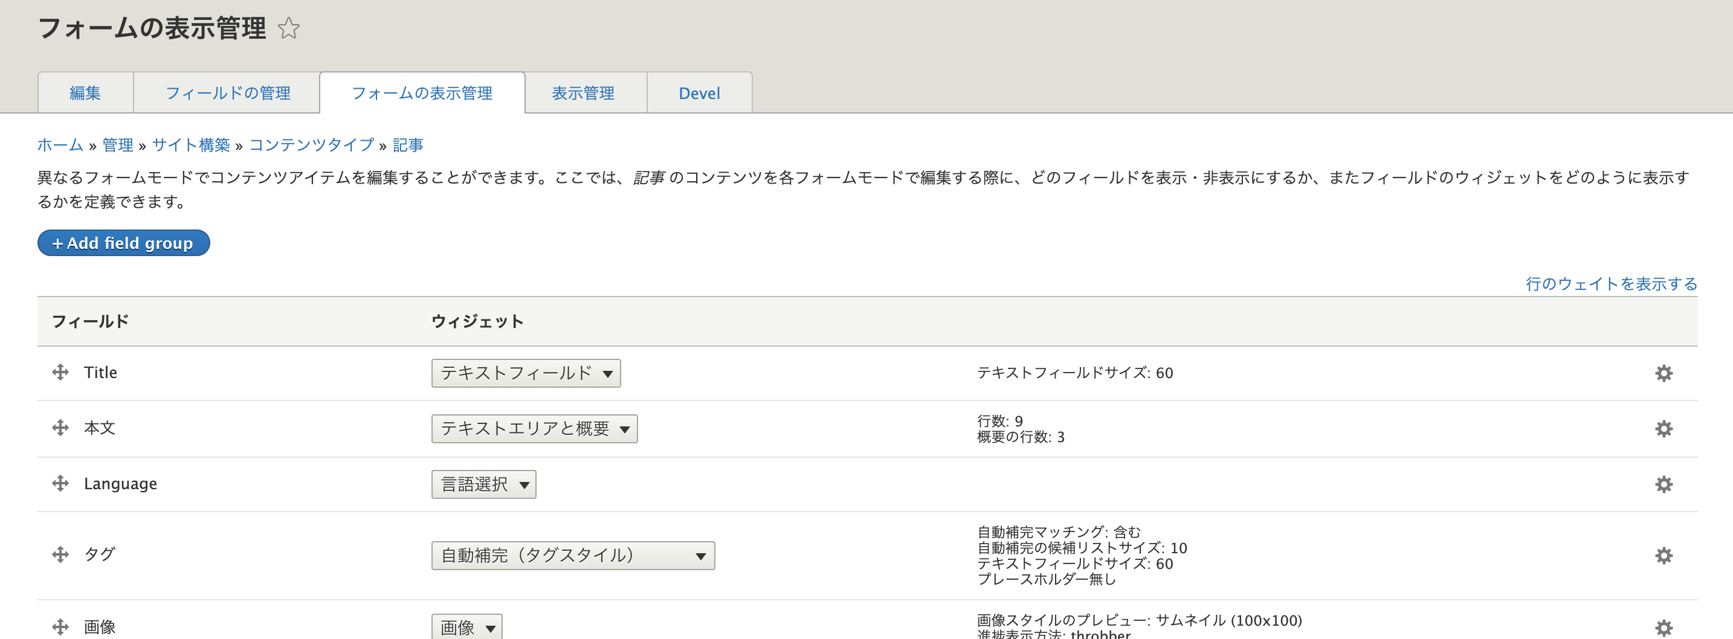
Task: Open the Title widget dropdown テキストフィールド
Action: (526, 373)
